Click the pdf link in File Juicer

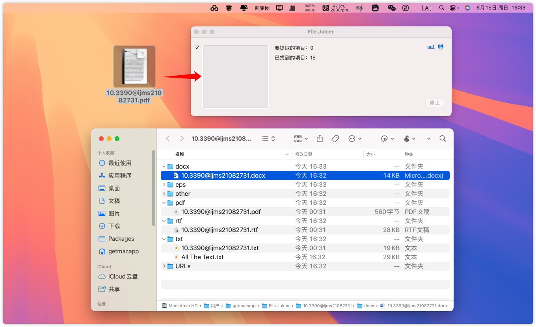(431, 46)
